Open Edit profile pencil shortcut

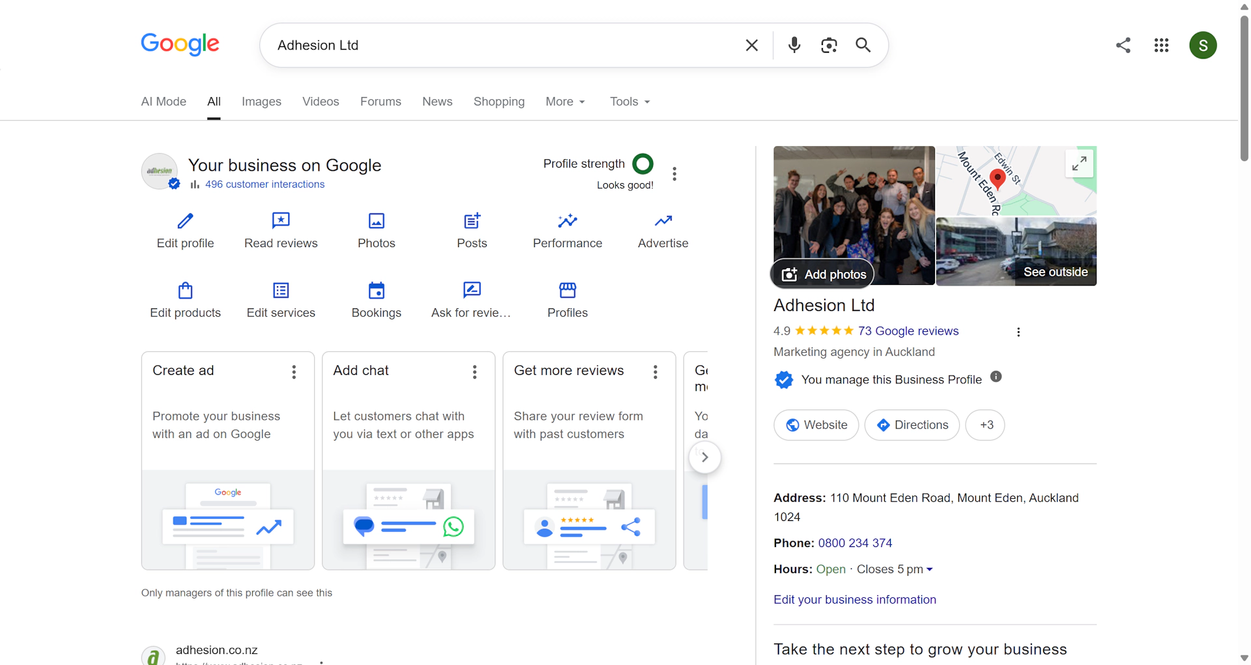(x=185, y=231)
